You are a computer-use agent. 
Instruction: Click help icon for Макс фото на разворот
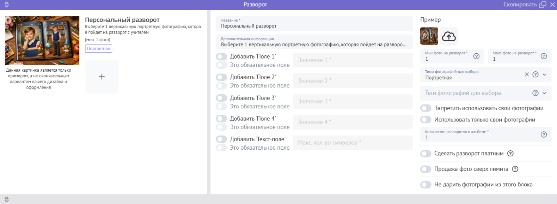tap(544, 56)
